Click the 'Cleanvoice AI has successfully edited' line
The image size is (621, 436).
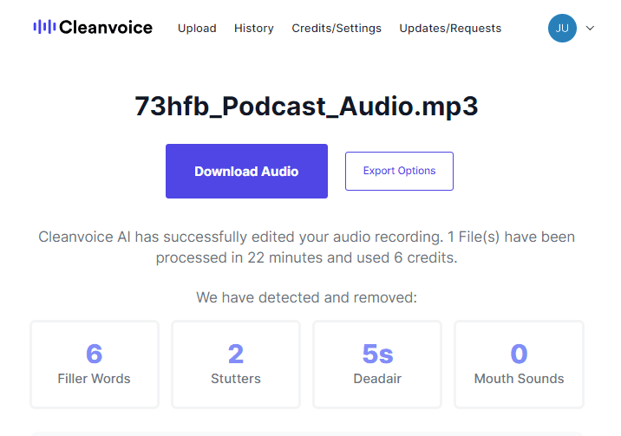tap(306, 237)
